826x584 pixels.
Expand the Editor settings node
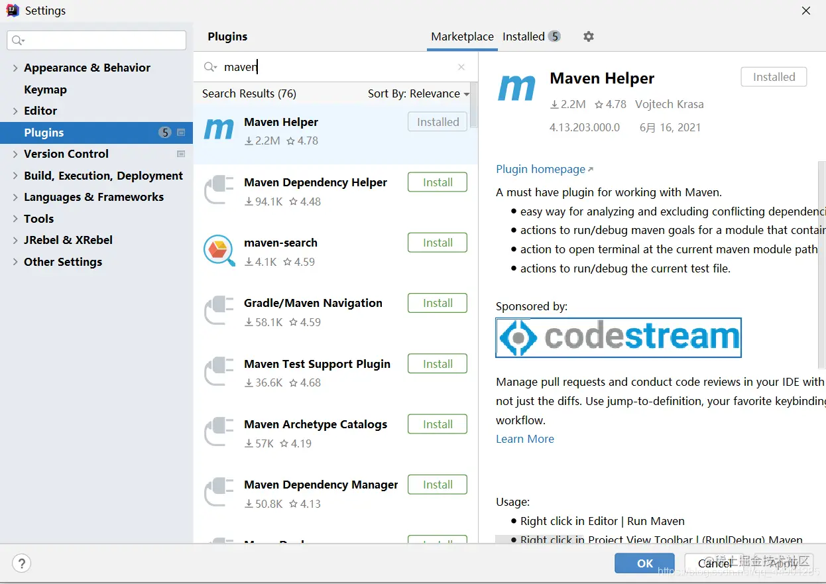(15, 111)
